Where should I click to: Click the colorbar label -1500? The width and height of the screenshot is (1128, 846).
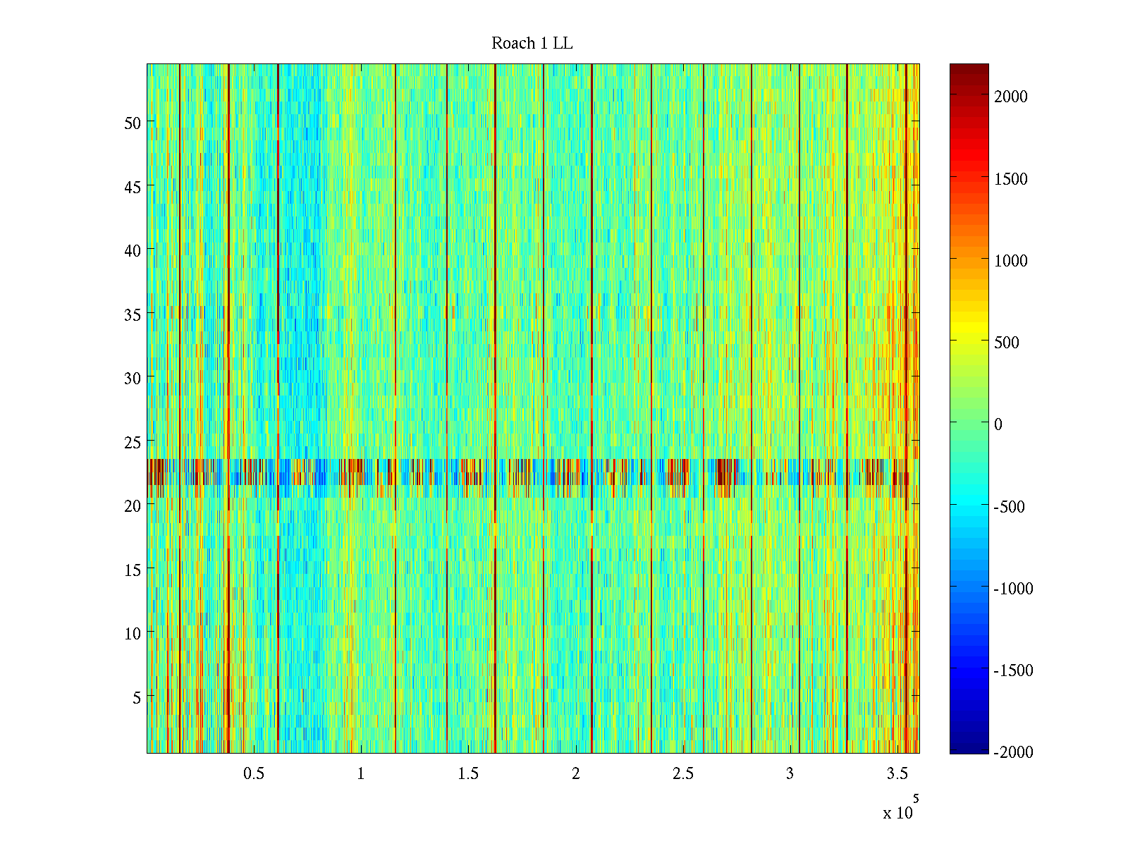tap(1012, 670)
